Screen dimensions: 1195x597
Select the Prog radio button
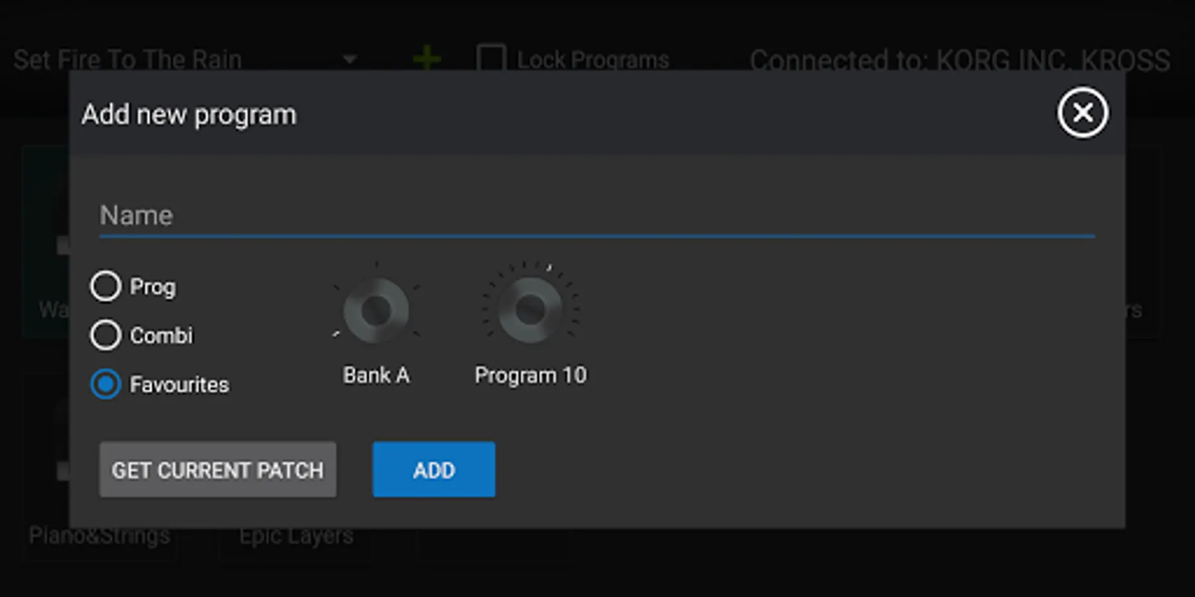coord(106,287)
